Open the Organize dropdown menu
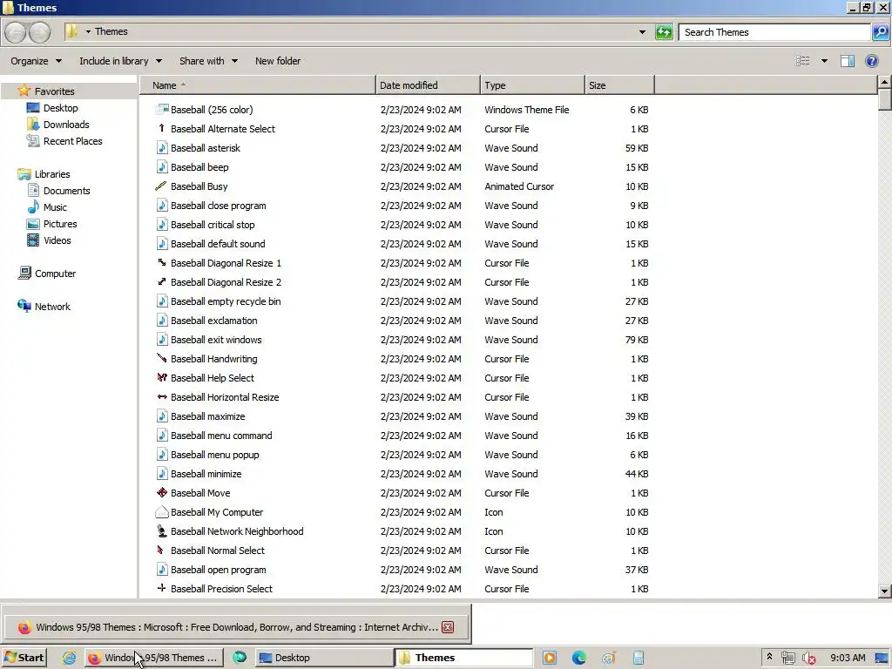892x669 pixels. 36,61
